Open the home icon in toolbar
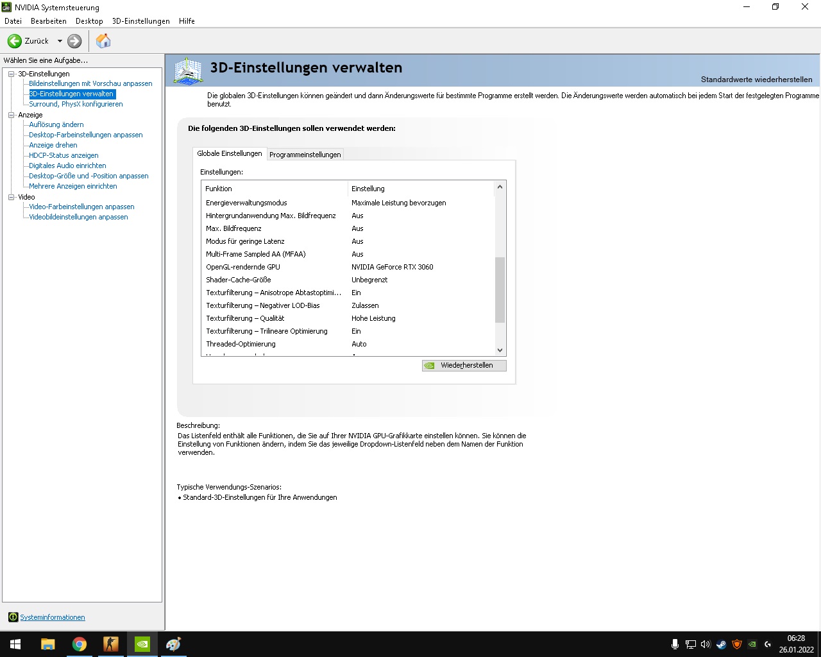 click(103, 41)
